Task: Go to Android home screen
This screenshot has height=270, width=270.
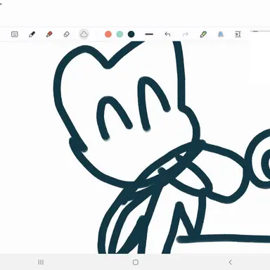Action: (136, 262)
